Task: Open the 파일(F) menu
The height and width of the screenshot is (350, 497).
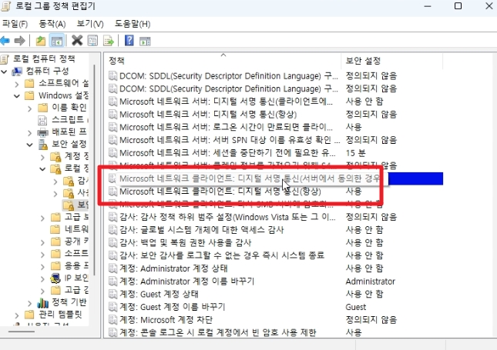Action: point(15,24)
